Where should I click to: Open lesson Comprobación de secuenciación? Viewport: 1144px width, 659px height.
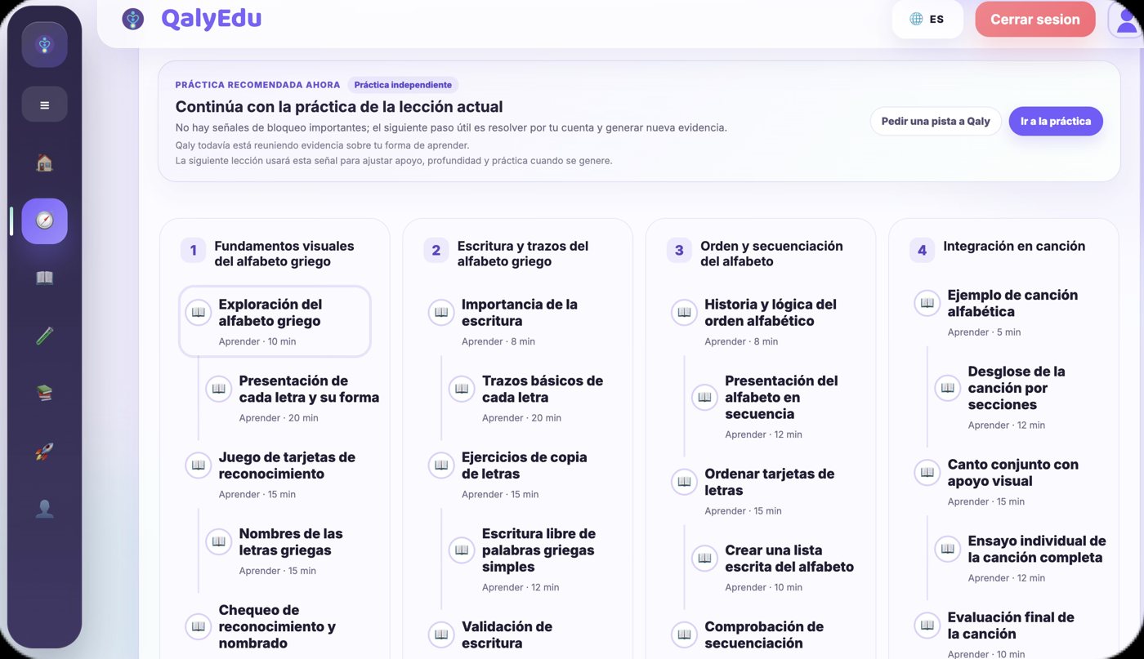click(x=765, y=635)
